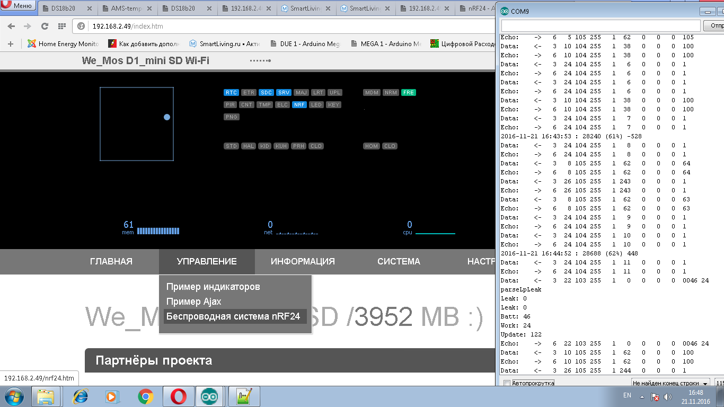Select the NRF status badge

coord(299,104)
